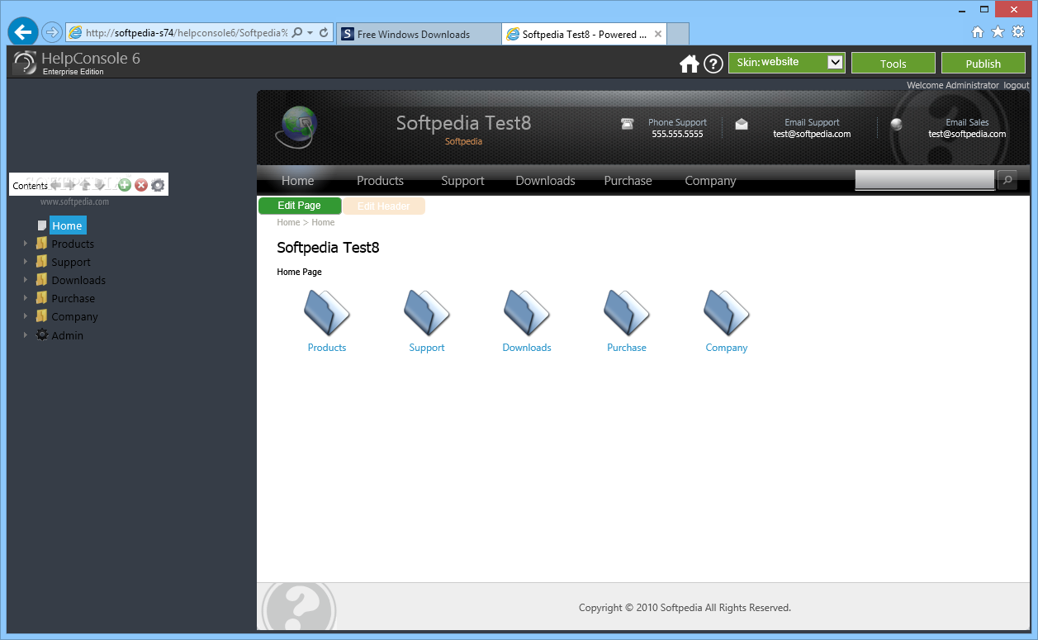Click the Publish button
Viewport: 1038px width, 640px height.
point(983,64)
